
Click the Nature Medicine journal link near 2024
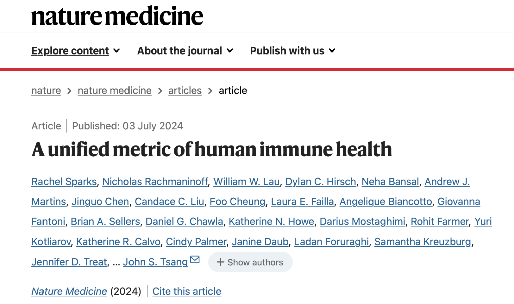tap(69, 291)
